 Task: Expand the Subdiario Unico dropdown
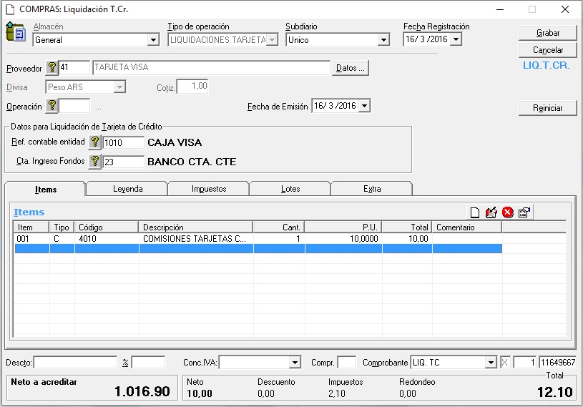pos(383,40)
